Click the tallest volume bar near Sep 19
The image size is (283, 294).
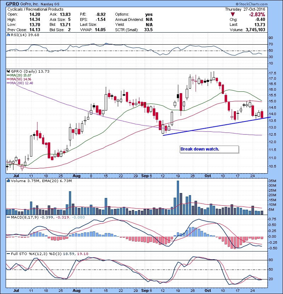[x=178, y=198]
